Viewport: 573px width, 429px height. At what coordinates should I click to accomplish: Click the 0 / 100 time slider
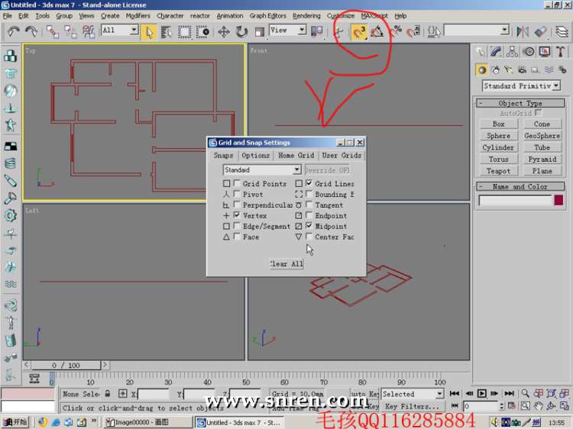(x=66, y=365)
